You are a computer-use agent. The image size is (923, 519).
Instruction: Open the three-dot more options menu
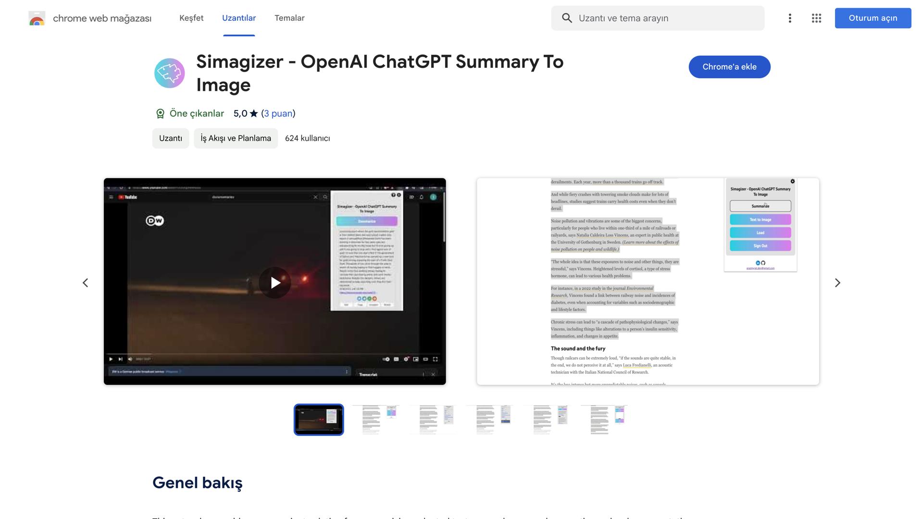point(790,18)
